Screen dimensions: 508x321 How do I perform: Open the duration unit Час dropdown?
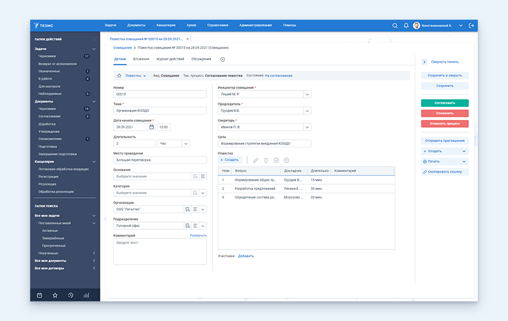pos(186,143)
